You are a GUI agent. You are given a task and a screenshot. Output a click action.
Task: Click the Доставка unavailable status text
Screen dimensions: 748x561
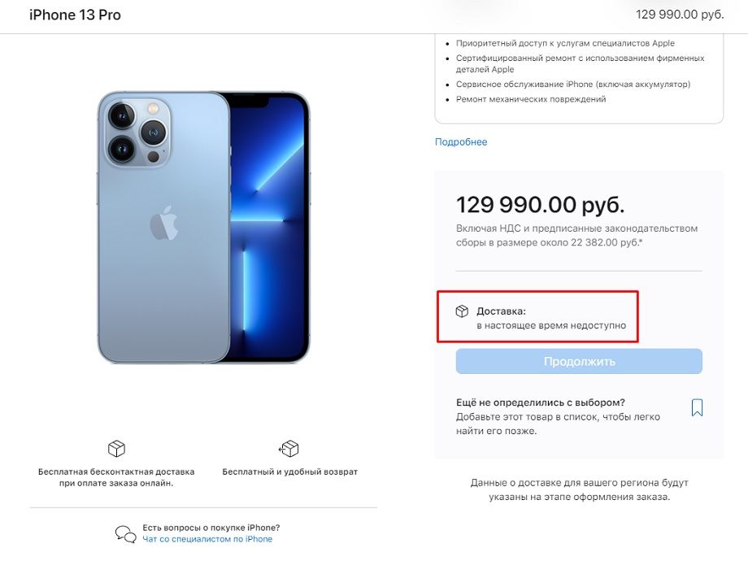tap(551, 325)
